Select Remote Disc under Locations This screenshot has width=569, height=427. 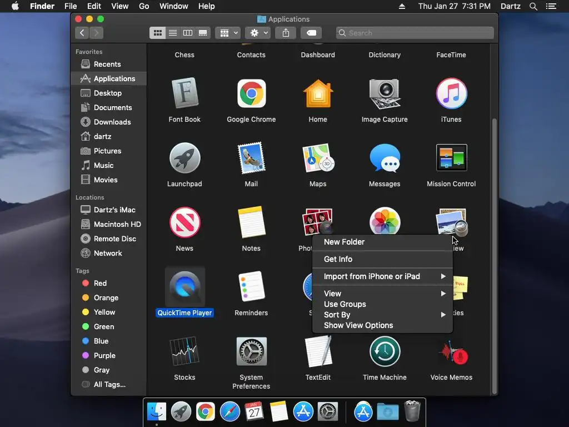pos(109,239)
